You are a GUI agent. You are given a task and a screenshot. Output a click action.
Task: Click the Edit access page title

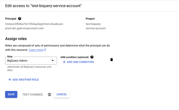coord(43,6)
